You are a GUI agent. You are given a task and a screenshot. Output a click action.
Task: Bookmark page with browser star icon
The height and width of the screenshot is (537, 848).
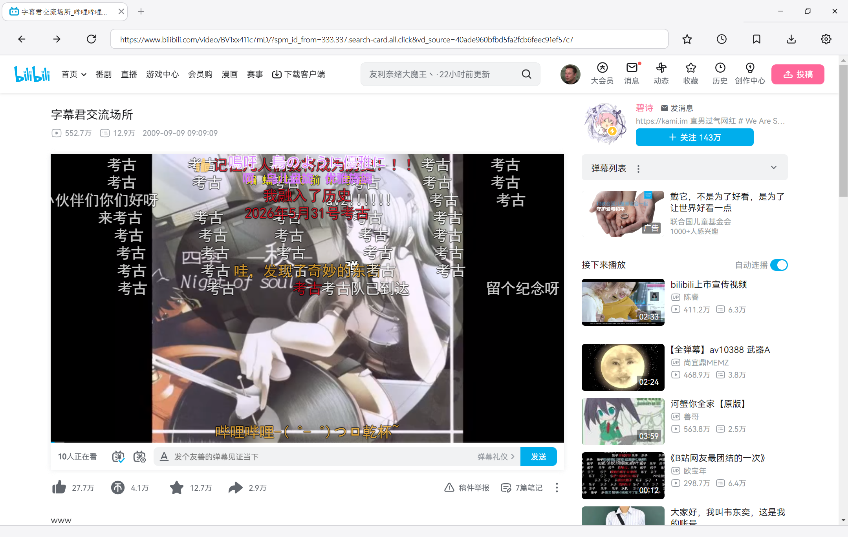tap(687, 39)
